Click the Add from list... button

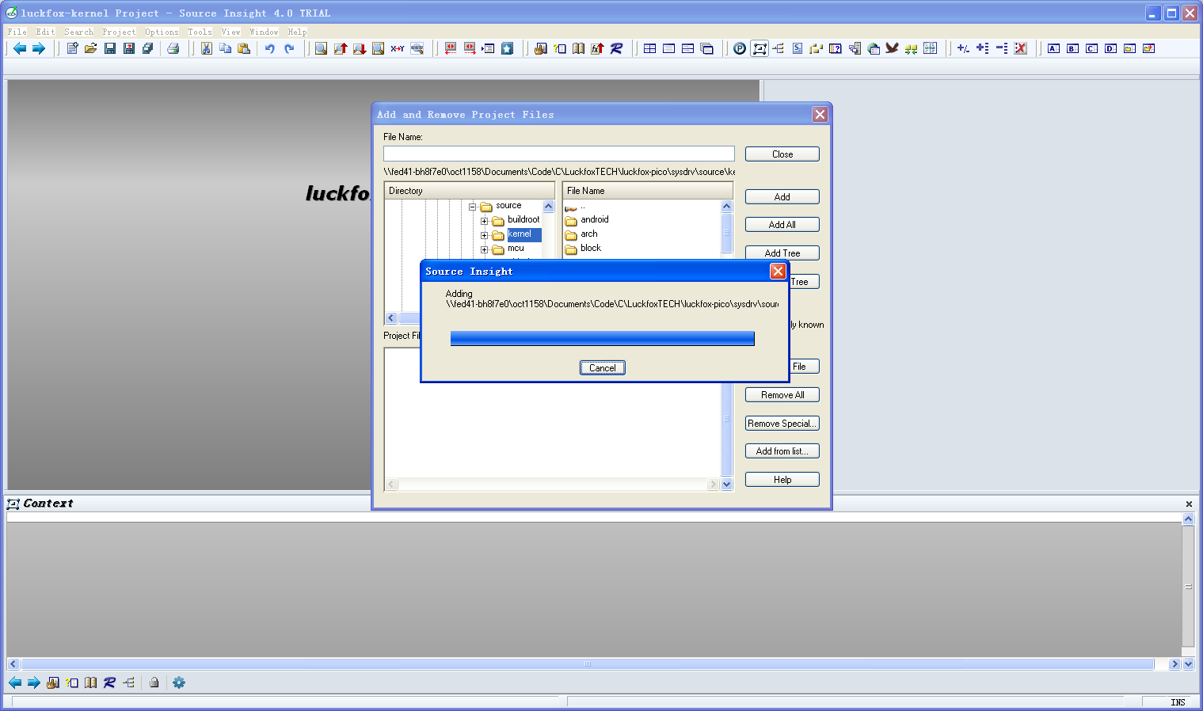click(x=782, y=451)
